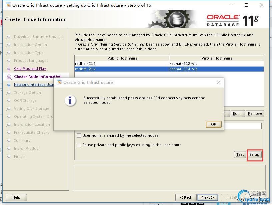The width and height of the screenshot is (272, 205).
Task: Select the redhat-214-vip virtual hostname cell
Action: pos(216,69)
